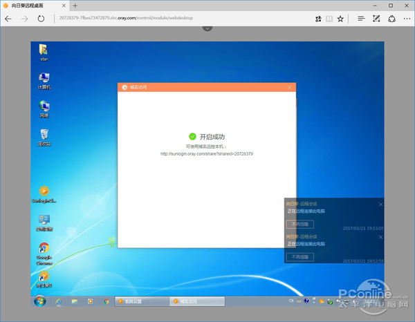Image resolution: width=415 pixels, height=322 pixels.
Task: Select the 回收站 recycle bin icon
Action: pos(44,138)
